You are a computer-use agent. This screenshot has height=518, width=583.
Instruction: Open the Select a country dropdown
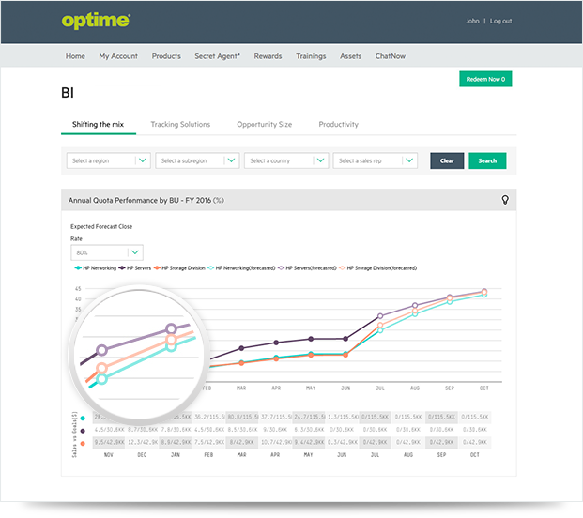[286, 160]
